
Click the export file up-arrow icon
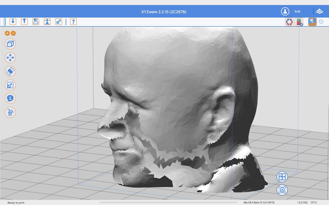(24, 22)
